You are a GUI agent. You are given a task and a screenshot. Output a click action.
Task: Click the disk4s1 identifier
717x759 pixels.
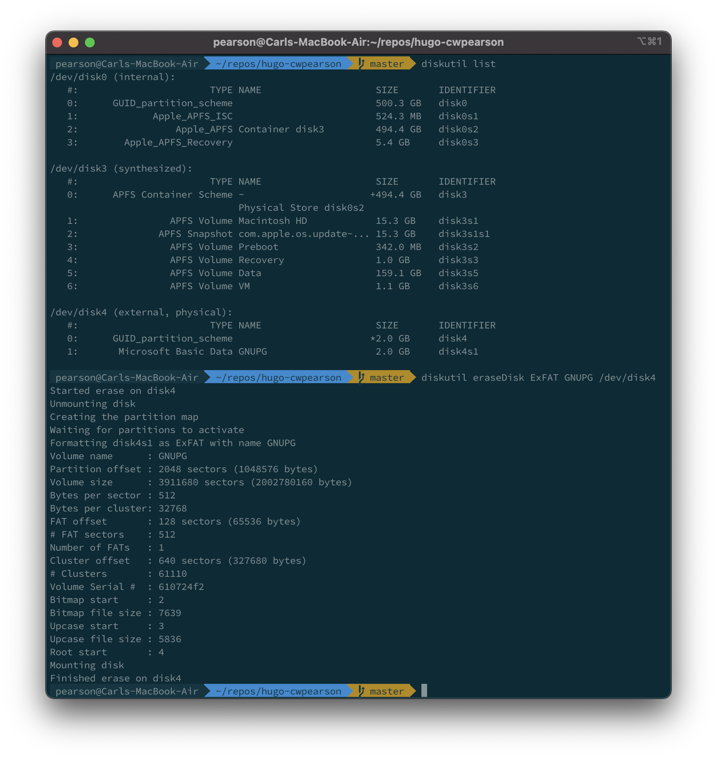click(458, 351)
